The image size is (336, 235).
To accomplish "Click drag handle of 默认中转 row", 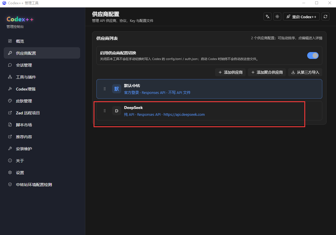I will pyautogui.click(x=105, y=89).
